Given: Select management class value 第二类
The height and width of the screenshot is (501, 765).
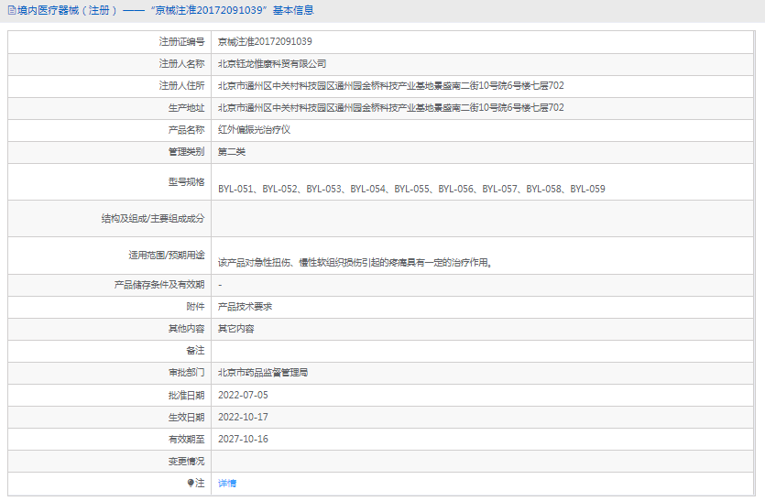Looking at the screenshot, I should pos(232,152).
